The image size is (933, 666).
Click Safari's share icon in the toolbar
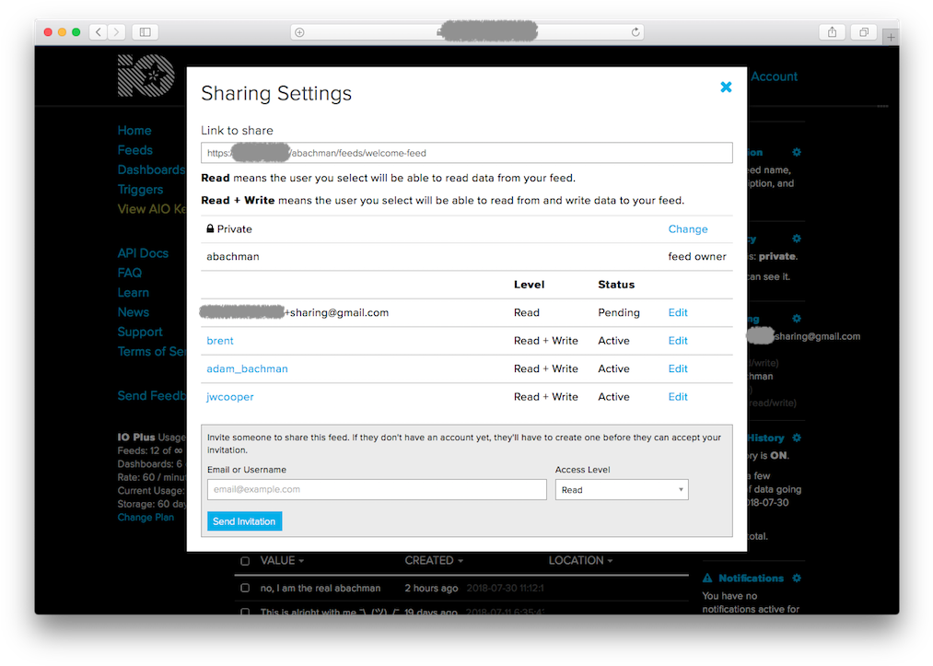click(x=832, y=31)
